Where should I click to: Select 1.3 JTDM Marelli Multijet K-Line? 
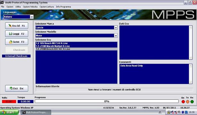pos(76,46)
